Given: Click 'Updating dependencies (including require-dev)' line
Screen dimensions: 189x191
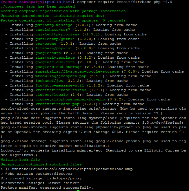Looking at the screenshot, I should click(52, 16).
